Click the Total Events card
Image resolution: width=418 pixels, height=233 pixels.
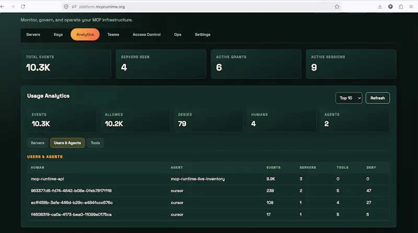point(66,64)
